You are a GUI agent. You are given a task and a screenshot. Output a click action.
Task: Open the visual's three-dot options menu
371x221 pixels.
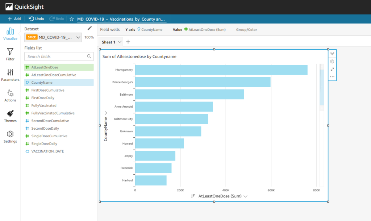point(332,77)
